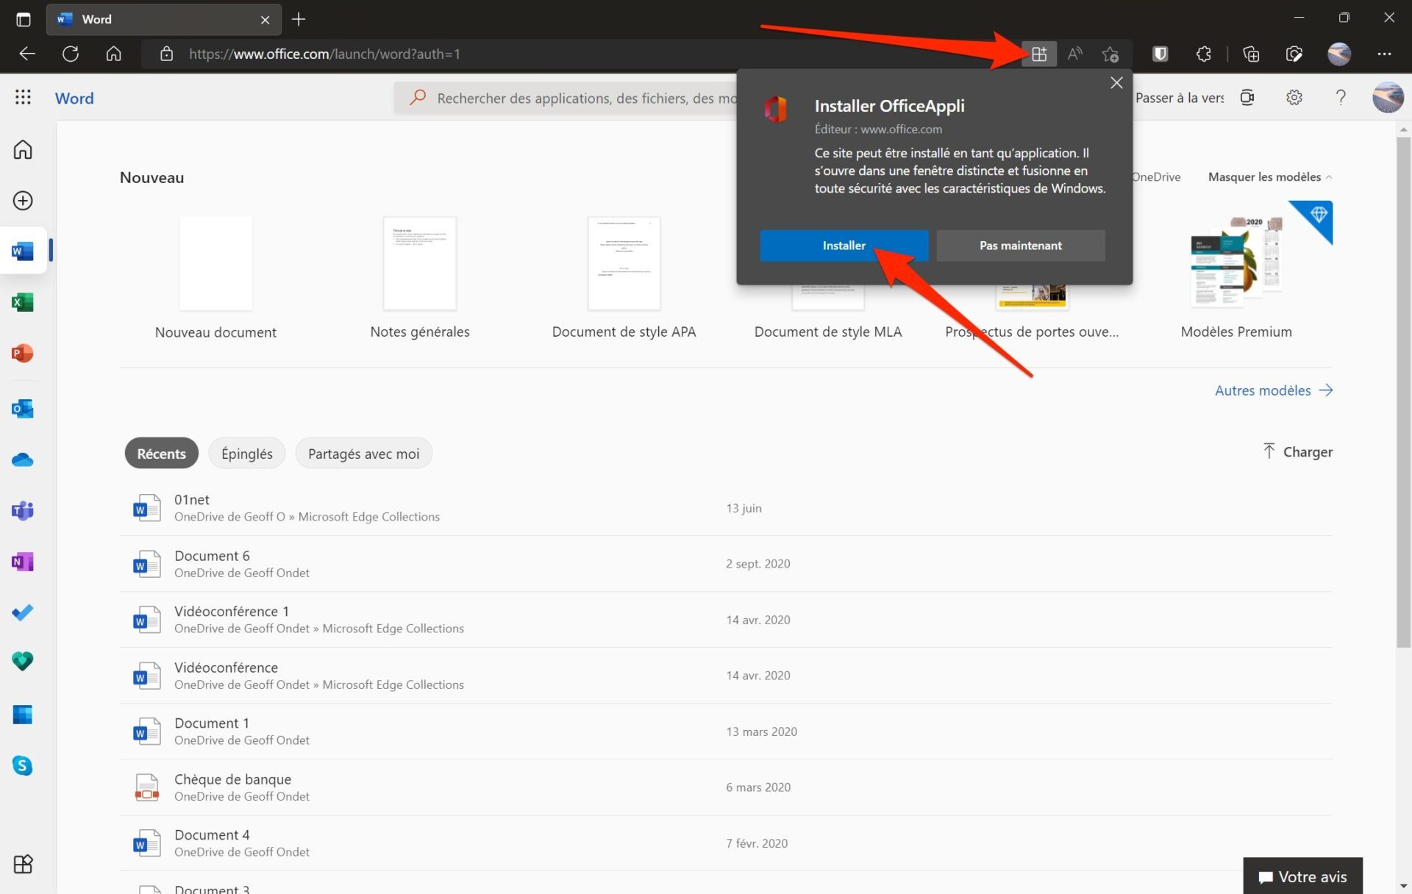
Task: Switch to the Partagés avec moi tab
Action: tap(363, 453)
